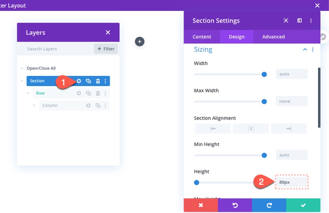329x213 pixels.
Task: Click the Width slider handle
Action: [x=264, y=74]
